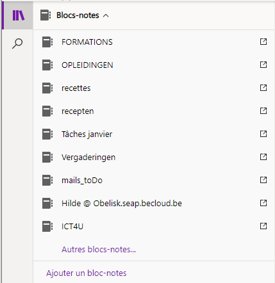Open the Autres blocs-notes link
Viewport: 275px width, 283px height.
coord(99,249)
